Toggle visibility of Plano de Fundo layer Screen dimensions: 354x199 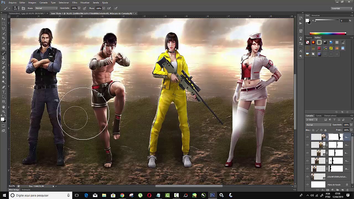point(307,185)
